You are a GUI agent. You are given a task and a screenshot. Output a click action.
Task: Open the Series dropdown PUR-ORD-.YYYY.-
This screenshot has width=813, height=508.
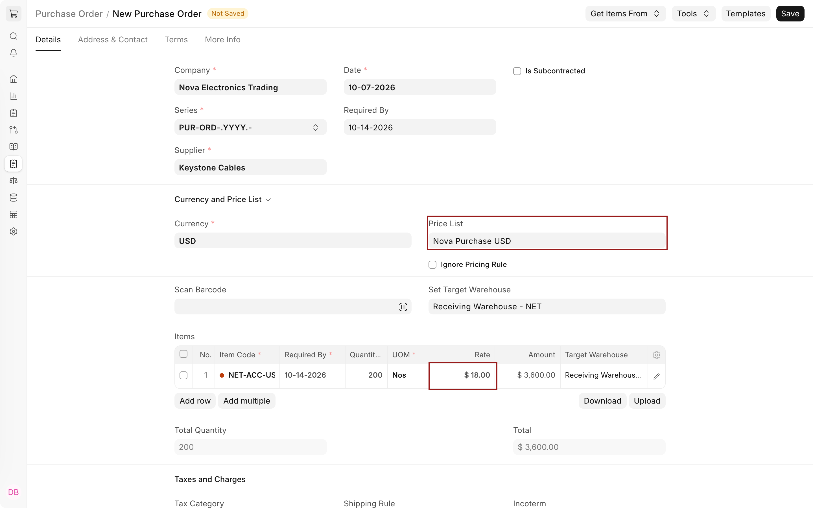(250, 127)
